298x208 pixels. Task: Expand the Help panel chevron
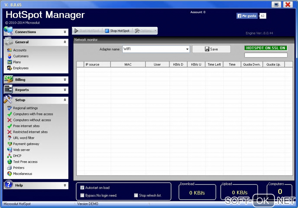65,185
